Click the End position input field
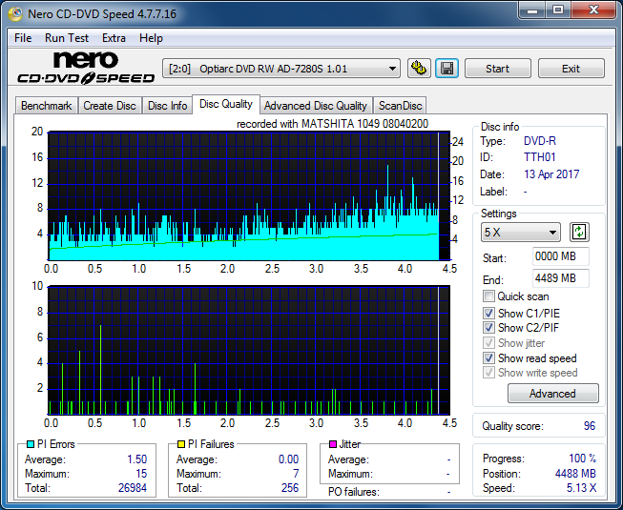The width and height of the screenshot is (623, 510). (x=560, y=278)
